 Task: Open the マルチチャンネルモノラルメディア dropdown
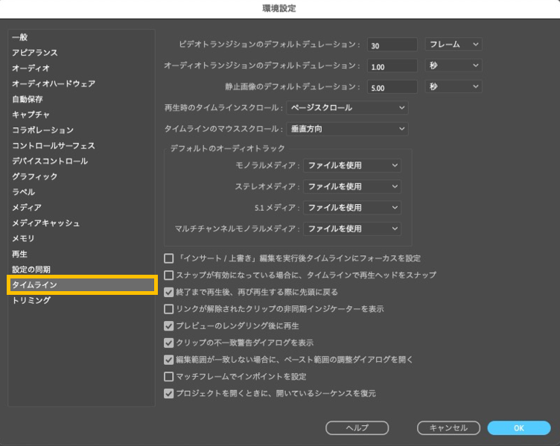tap(352, 229)
